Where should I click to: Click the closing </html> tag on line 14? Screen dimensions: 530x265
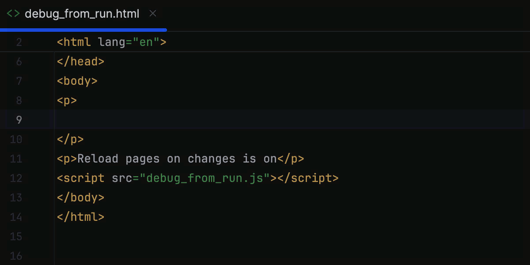click(x=81, y=217)
